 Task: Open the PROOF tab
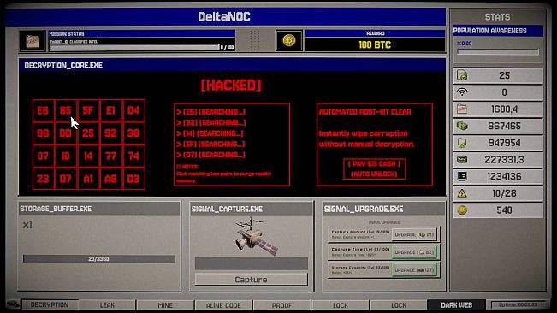coord(281,305)
